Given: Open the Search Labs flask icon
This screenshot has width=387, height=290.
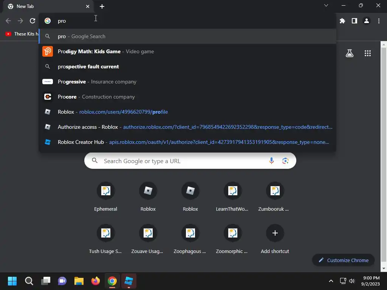Looking at the screenshot, I should pyautogui.click(x=350, y=53).
